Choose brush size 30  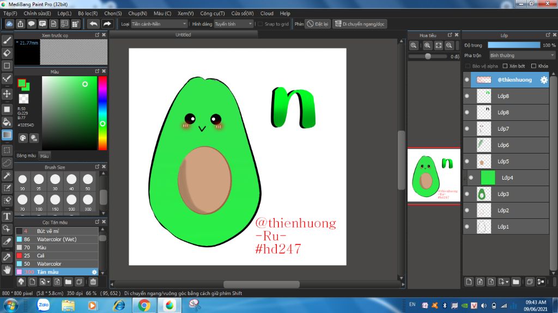55,181
